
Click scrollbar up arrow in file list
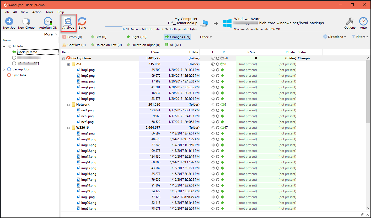tap(368, 58)
